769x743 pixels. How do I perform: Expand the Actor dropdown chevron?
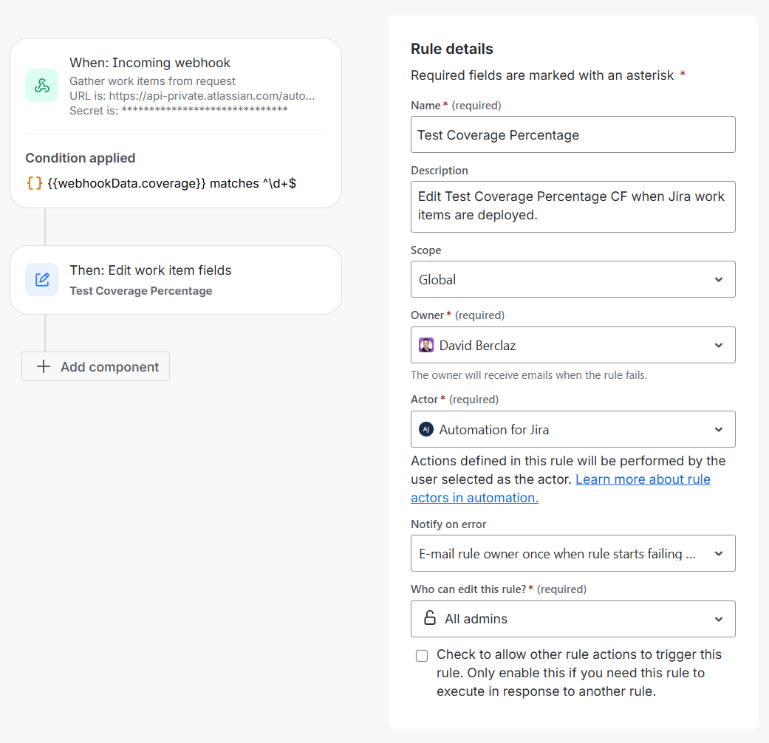(x=718, y=429)
